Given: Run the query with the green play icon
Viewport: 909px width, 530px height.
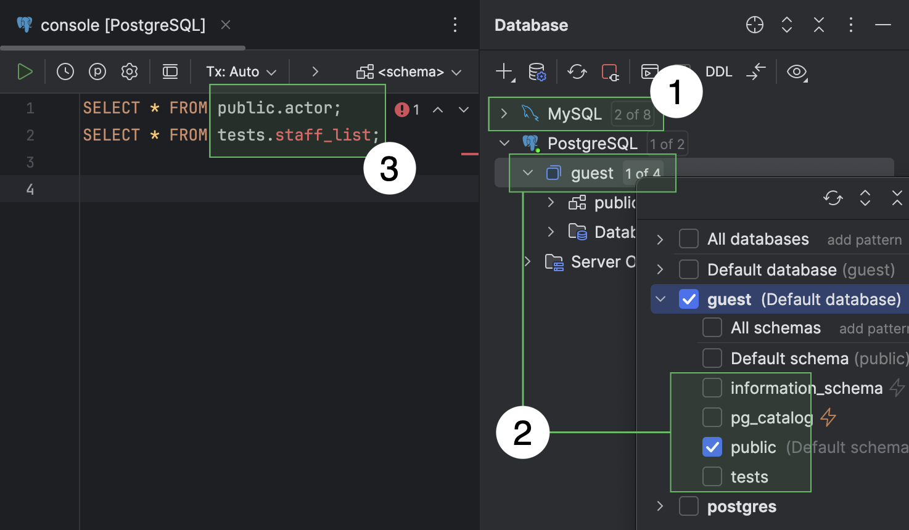Looking at the screenshot, I should tap(25, 71).
